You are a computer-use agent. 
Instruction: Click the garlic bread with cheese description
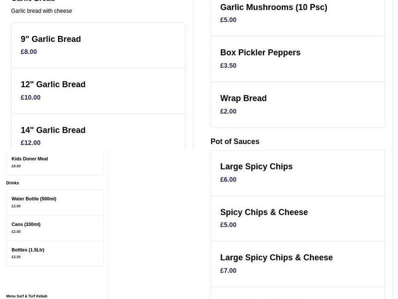[42, 10]
